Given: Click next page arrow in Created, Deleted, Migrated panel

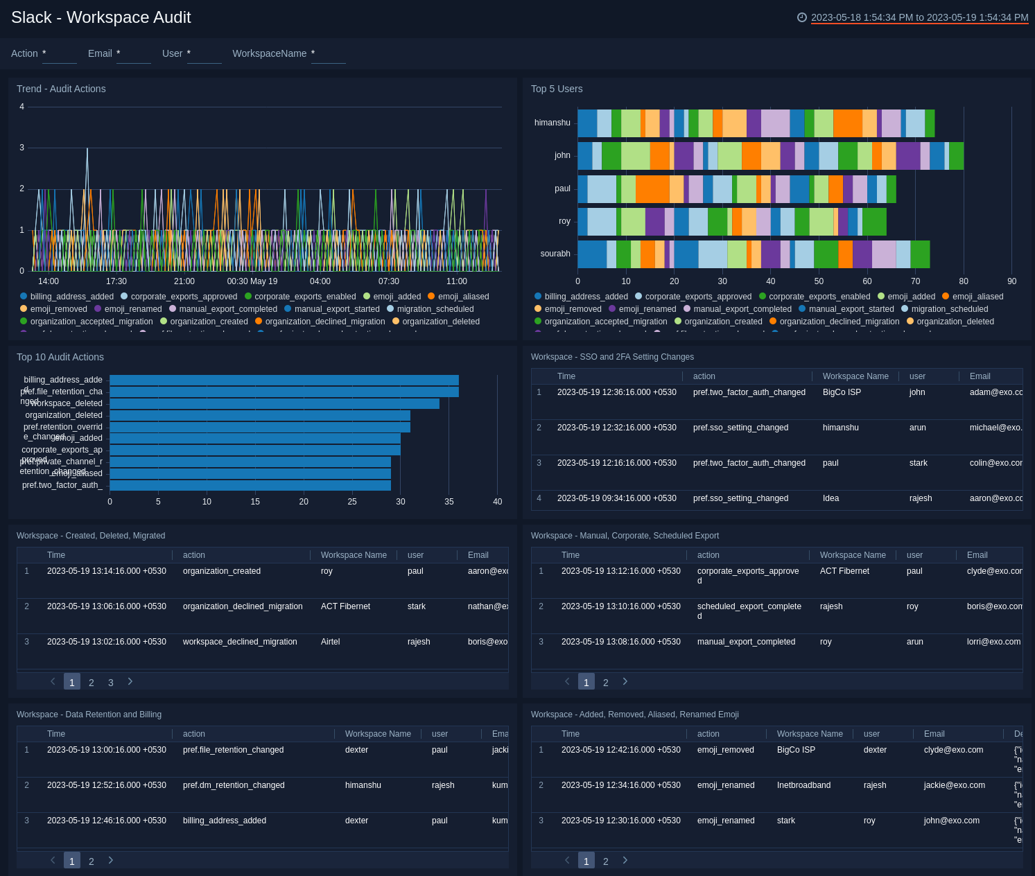Looking at the screenshot, I should click(x=130, y=681).
